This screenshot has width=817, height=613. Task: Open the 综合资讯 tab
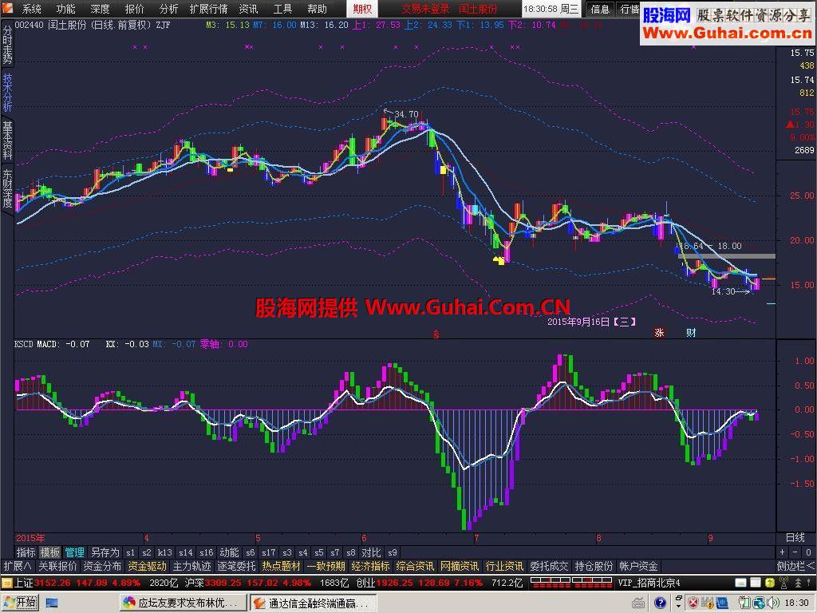tap(415, 566)
